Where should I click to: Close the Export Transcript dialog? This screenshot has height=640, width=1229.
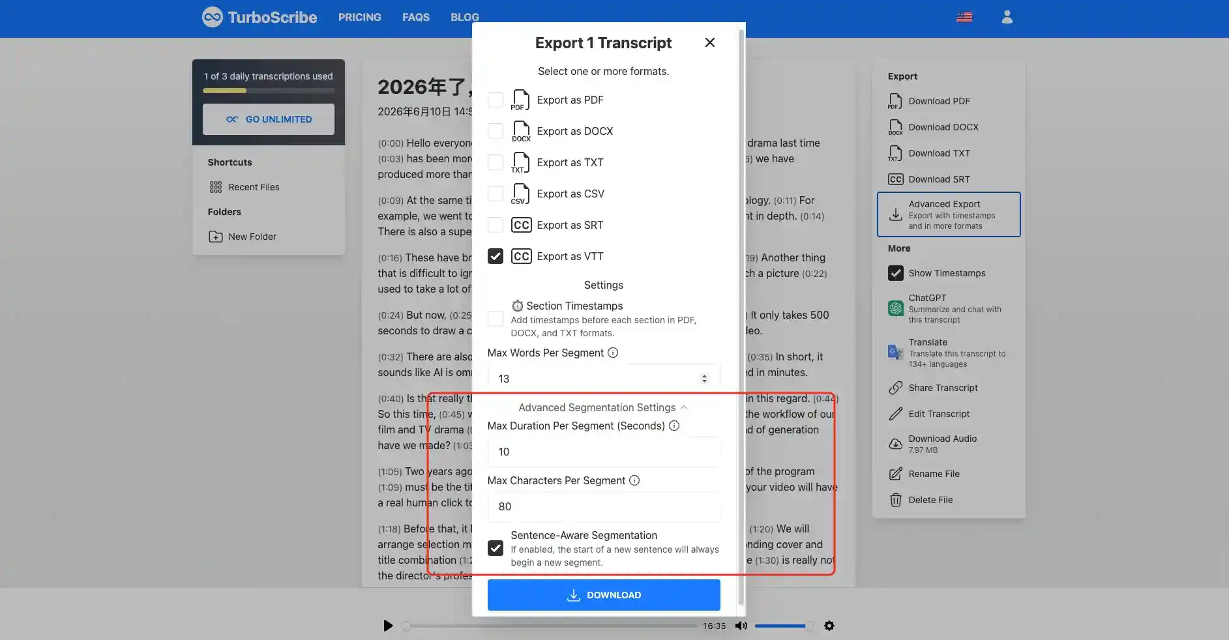click(710, 42)
